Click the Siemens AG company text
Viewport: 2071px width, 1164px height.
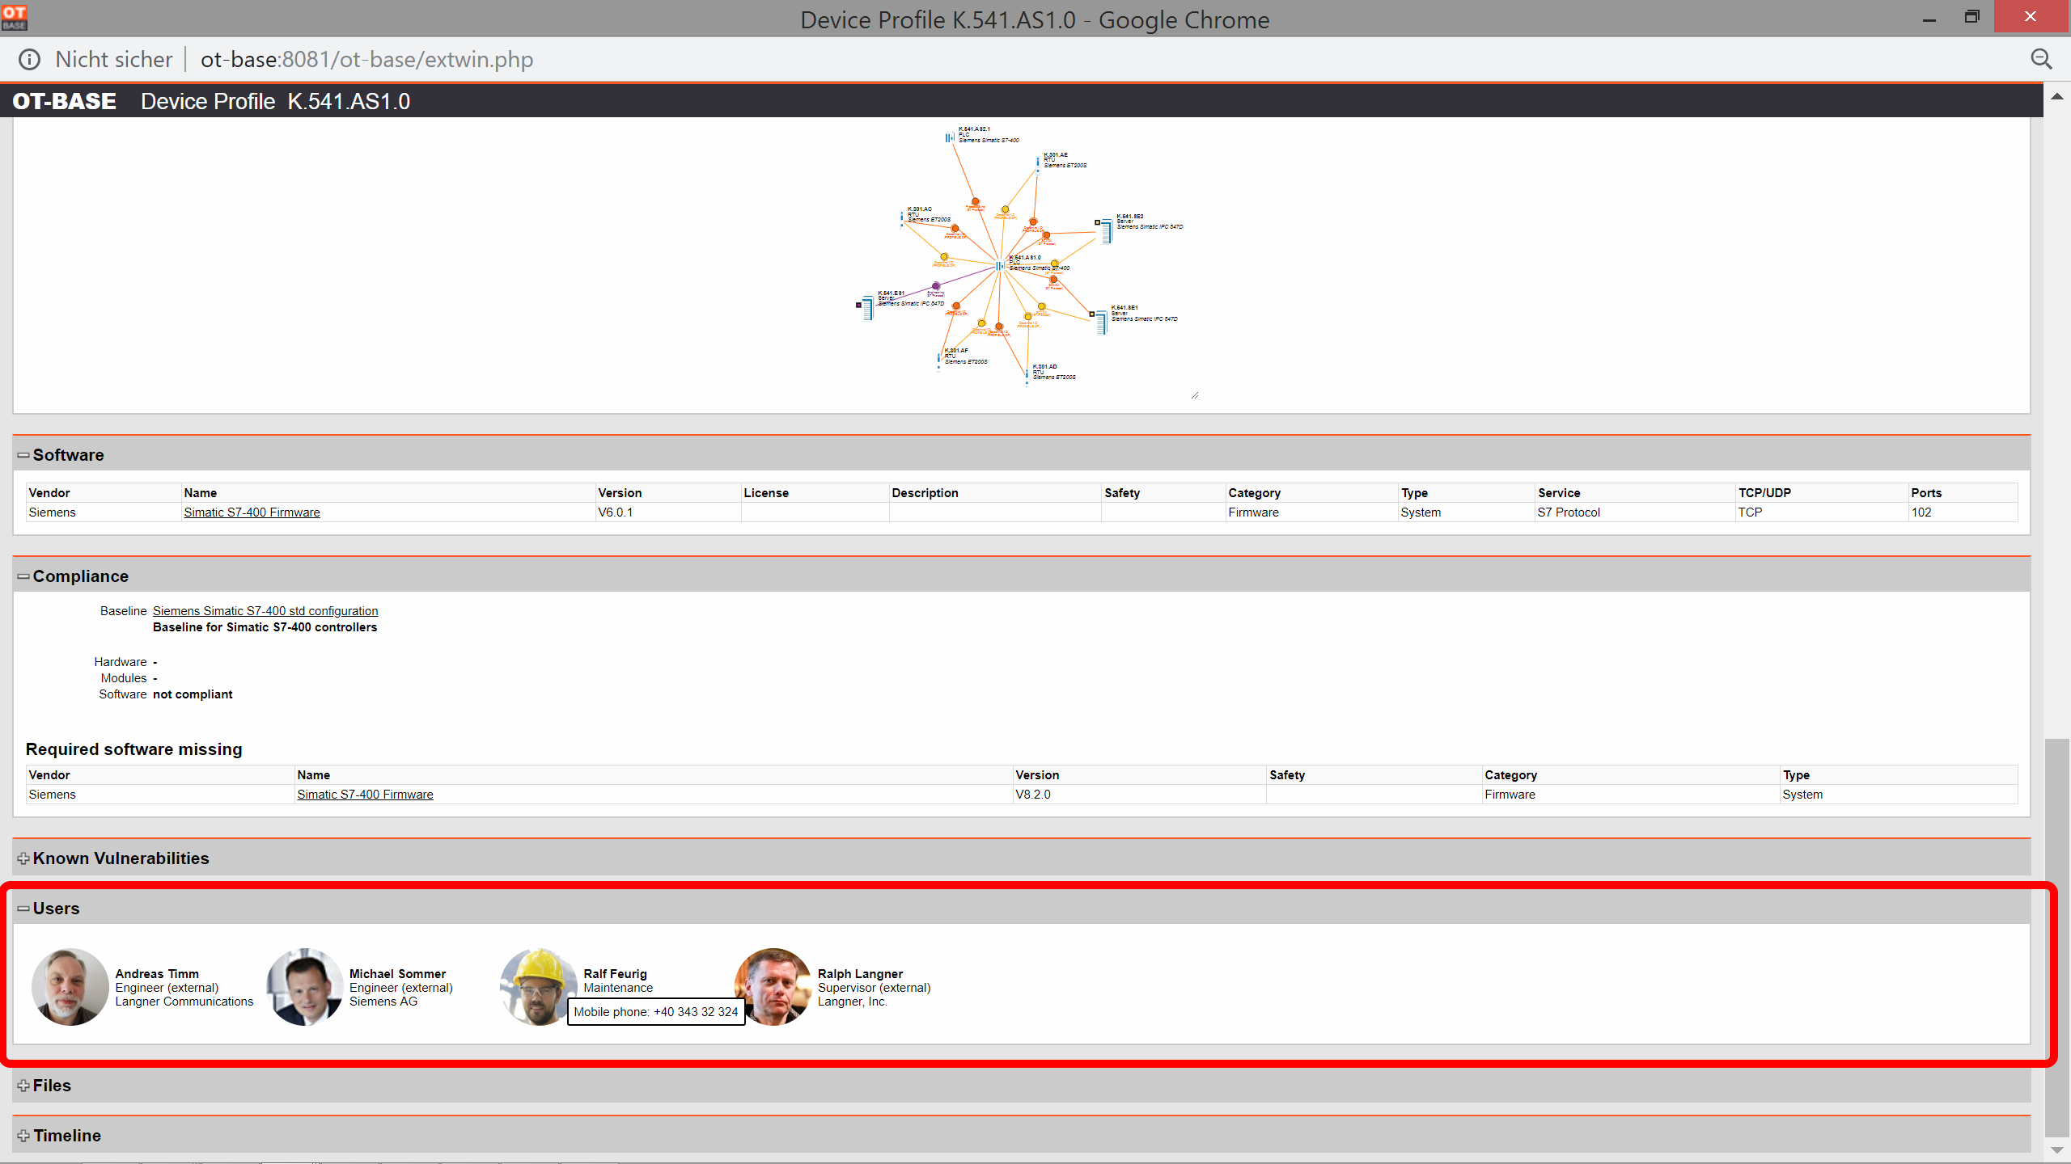[x=383, y=1002]
